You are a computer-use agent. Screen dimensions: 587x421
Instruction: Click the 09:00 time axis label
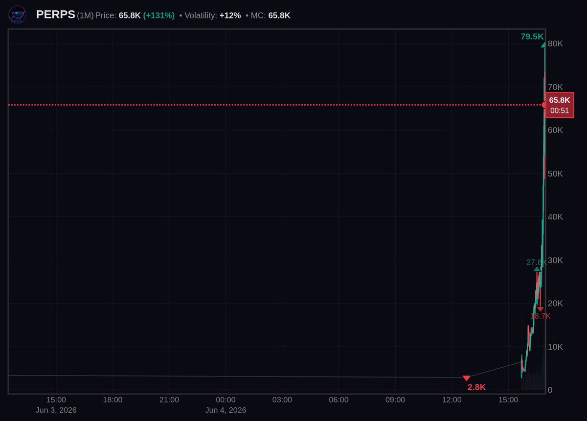click(395, 400)
